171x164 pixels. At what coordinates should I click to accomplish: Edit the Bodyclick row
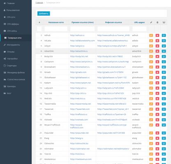151,57
